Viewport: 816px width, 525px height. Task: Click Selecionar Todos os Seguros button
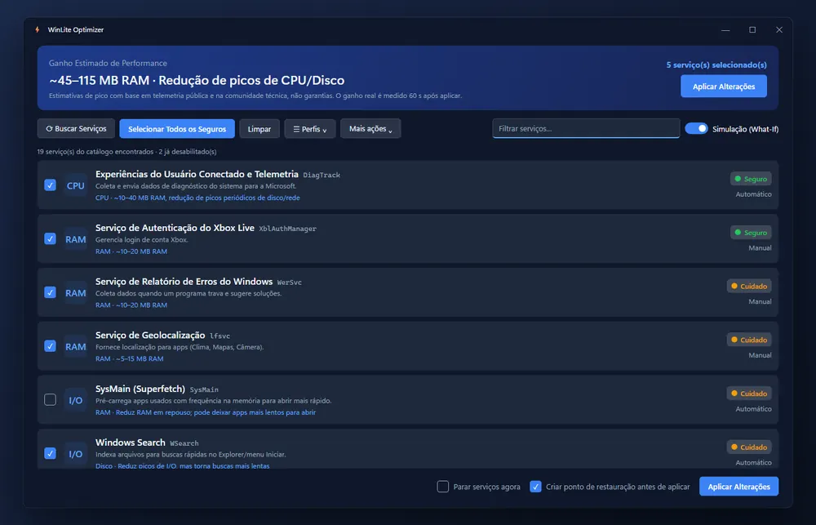point(177,129)
